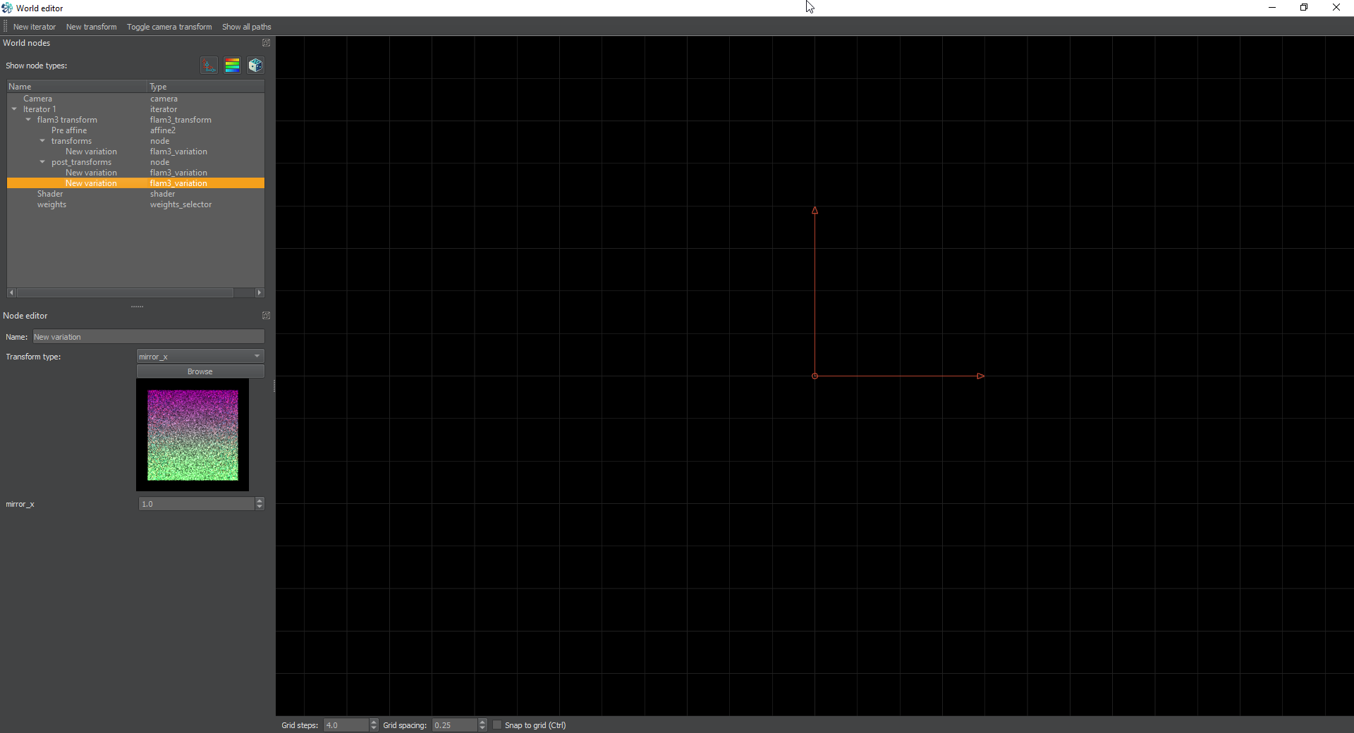Image resolution: width=1354 pixels, height=733 pixels.
Task: Decrease Grid spacing value
Action: tap(482, 728)
